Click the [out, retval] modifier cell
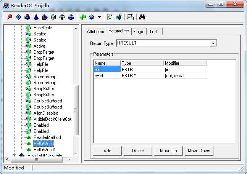The image size is (247, 174). click(x=186, y=76)
